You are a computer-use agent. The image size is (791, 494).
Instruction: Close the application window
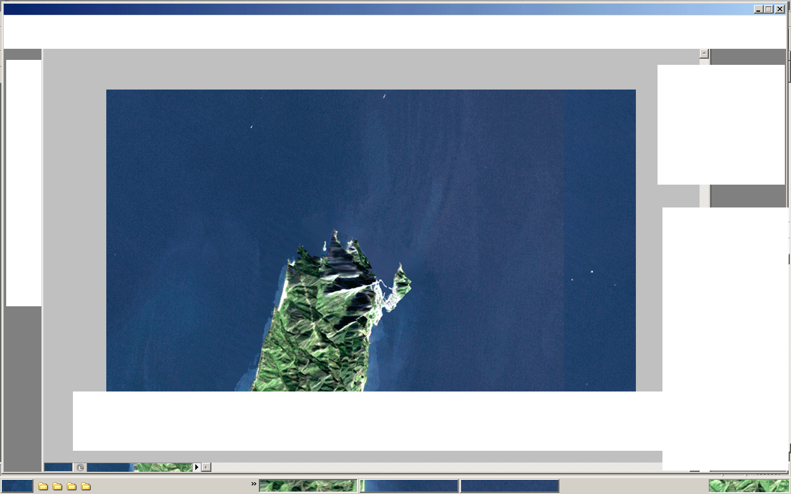(x=780, y=9)
